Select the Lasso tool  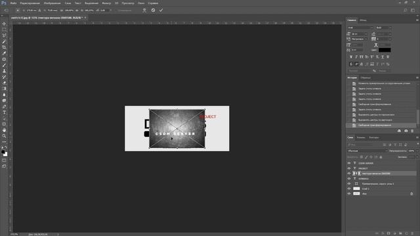[x=4, y=35]
